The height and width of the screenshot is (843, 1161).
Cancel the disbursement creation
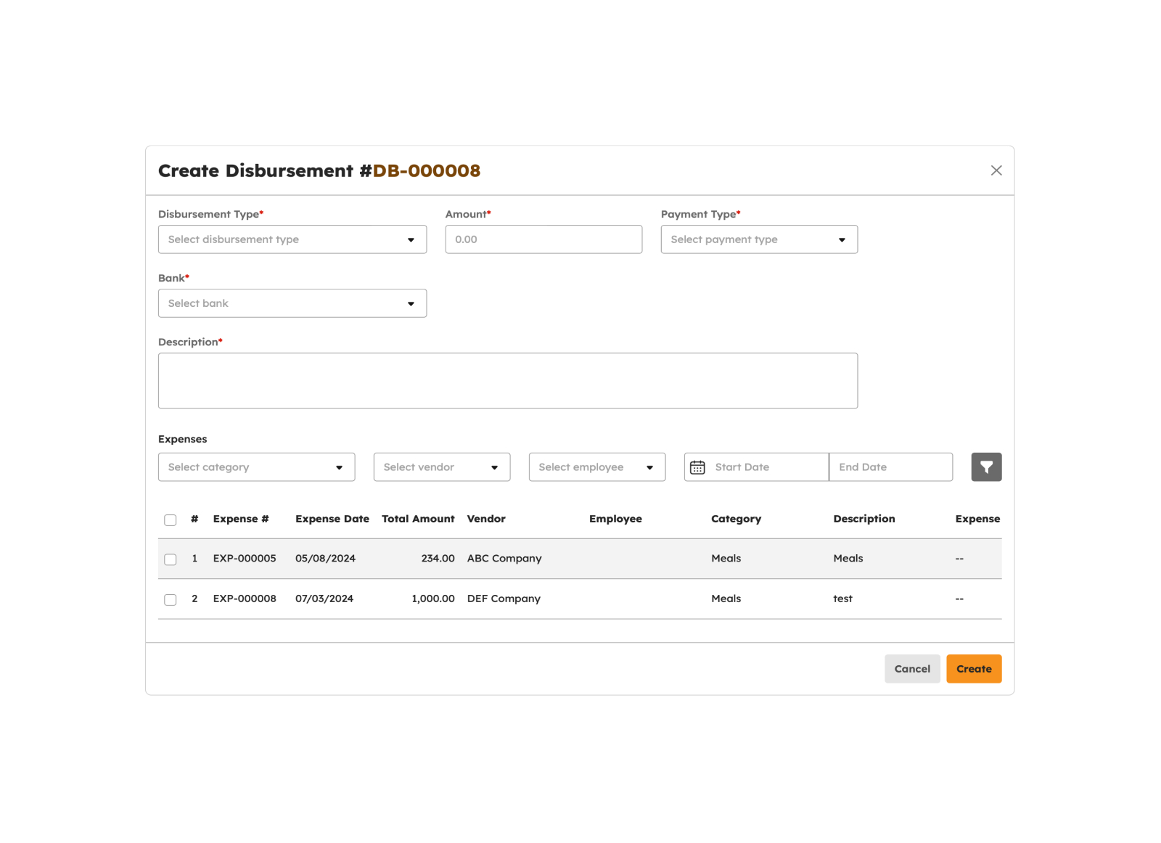tap(912, 669)
